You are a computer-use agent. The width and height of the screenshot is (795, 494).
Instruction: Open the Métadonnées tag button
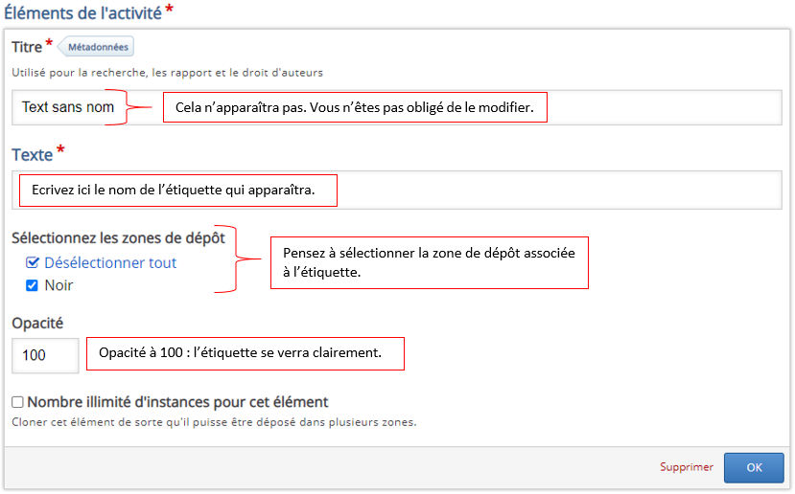(99, 46)
